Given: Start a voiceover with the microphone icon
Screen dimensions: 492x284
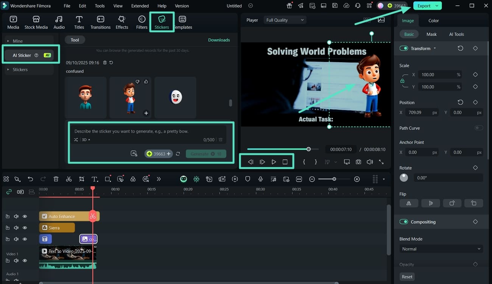Looking at the screenshot, I should pos(260,179).
